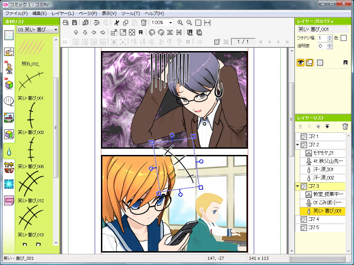Click the Zoom out magnifier icon
Image resolution: width=354 pixels, height=265 pixels.
click(189, 22)
